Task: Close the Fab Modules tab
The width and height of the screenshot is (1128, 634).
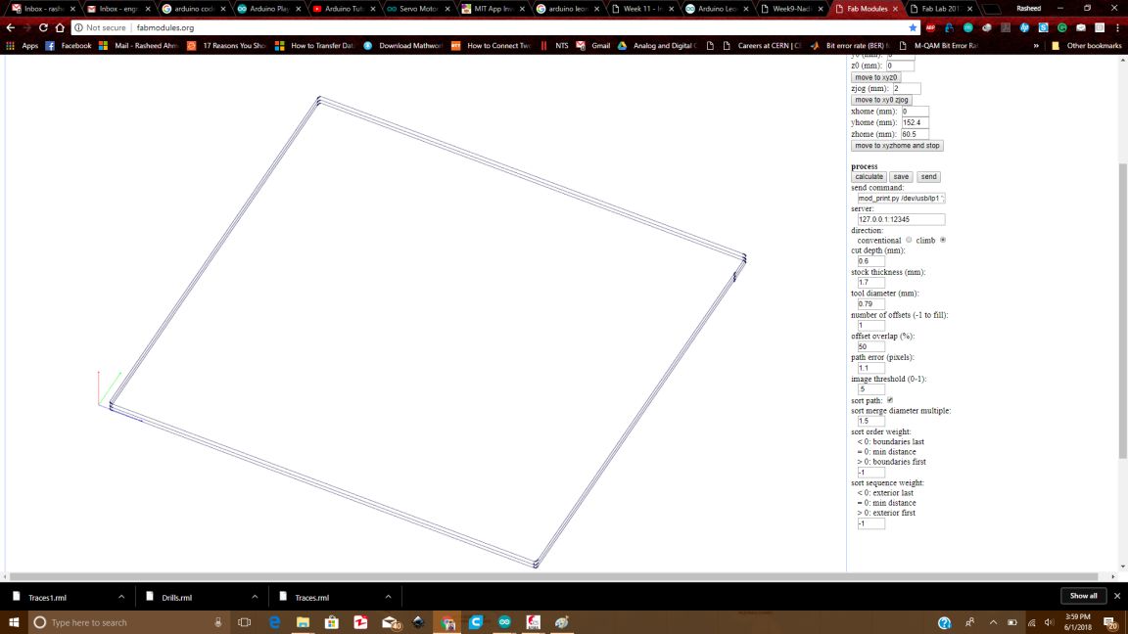Action: [x=895, y=9]
